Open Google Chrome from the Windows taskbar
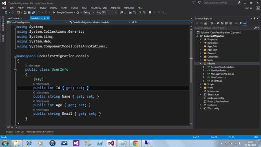The image size is (261, 147). [x=135, y=143]
